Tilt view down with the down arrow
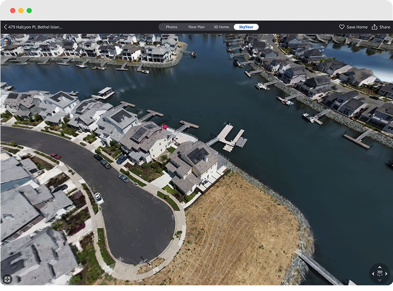Viewport: 393px width, 291px height. [x=379, y=281]
